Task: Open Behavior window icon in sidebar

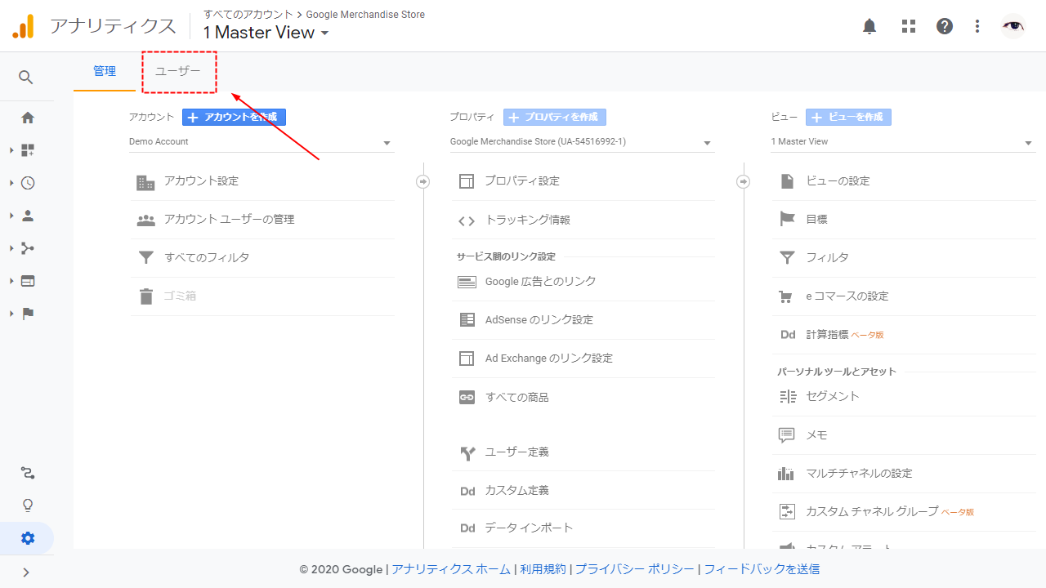Action: point(28,281)
